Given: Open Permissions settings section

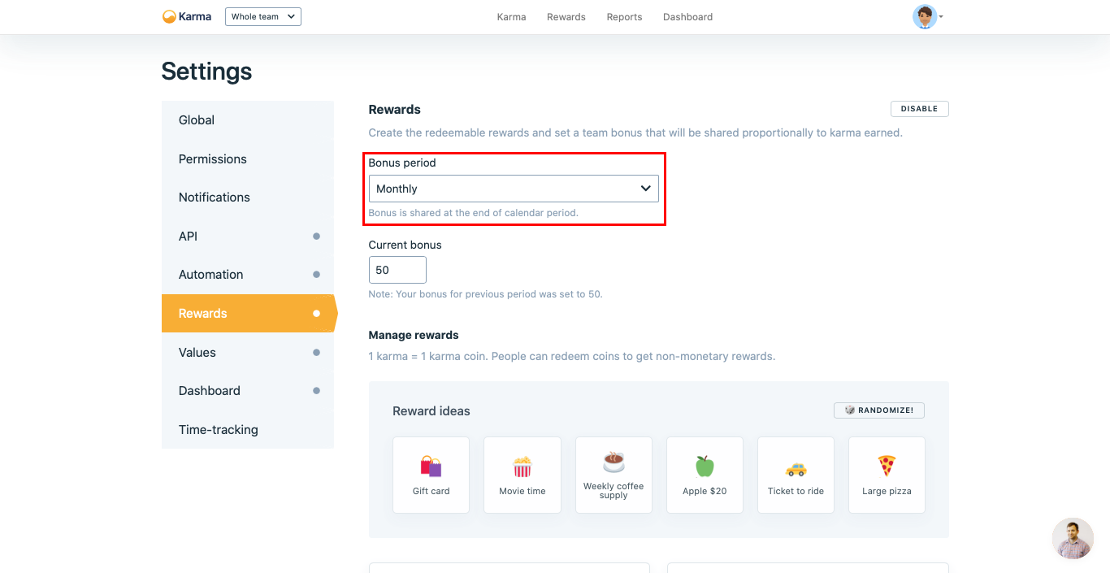Looking at the screenshot, I should [248, 158].
